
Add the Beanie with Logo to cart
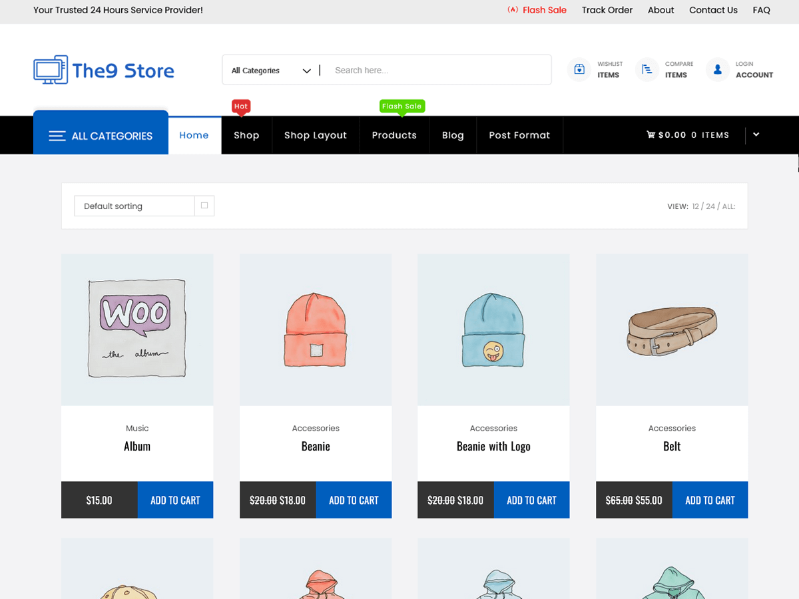531,499
